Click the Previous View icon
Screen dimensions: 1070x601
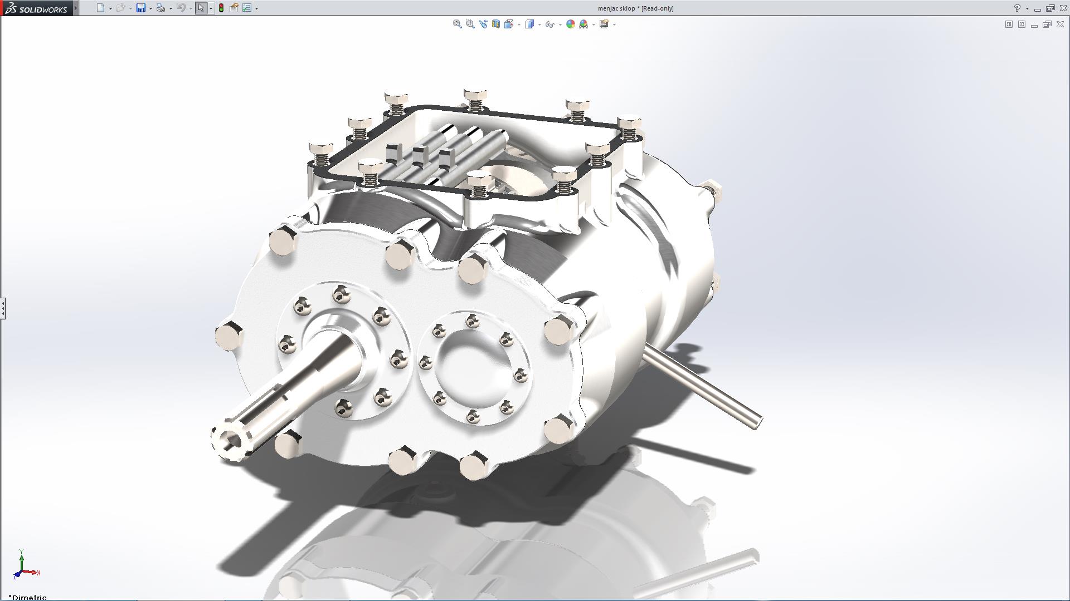(483, 24)
